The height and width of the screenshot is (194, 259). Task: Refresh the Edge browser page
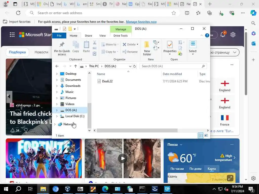tap(18, 13)
